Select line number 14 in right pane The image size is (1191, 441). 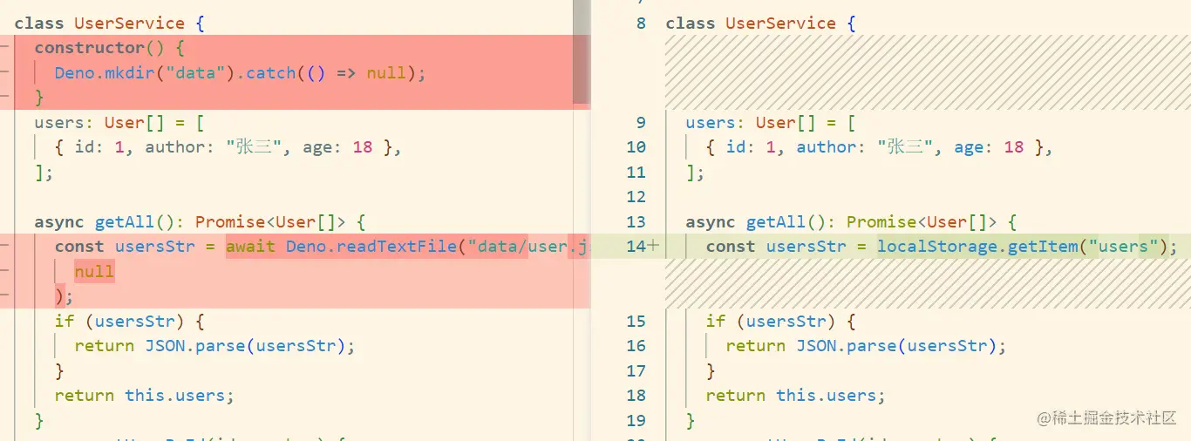point(636,247)
